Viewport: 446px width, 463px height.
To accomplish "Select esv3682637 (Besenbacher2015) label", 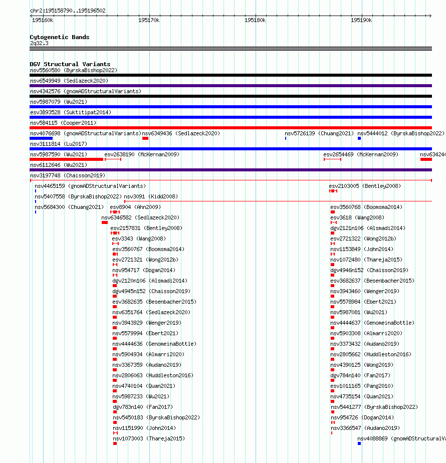I will [372, 281].
